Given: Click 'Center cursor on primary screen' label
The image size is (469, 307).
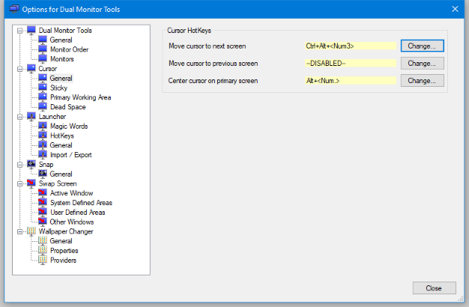Looking at the screenshot, I should click(213, 81).
